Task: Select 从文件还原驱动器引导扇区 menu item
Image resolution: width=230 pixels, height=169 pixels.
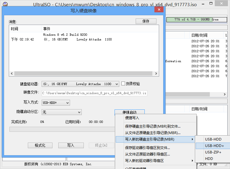Action: 156,154
